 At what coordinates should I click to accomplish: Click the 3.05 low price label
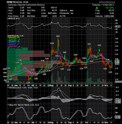(x=44, y=74)
